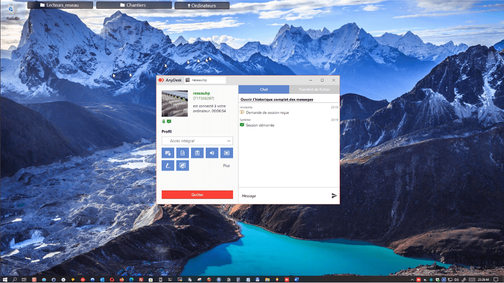Click the reseauhp user name text

click(201, 93)
